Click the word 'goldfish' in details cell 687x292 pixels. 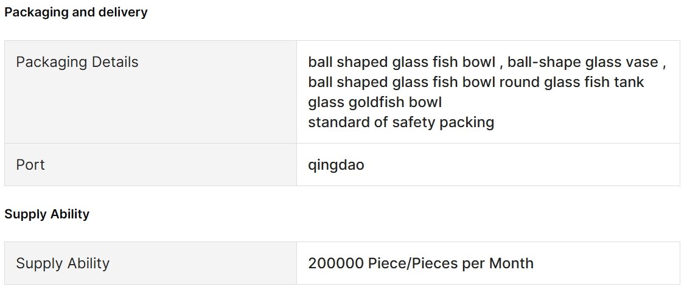pos(377,102)
